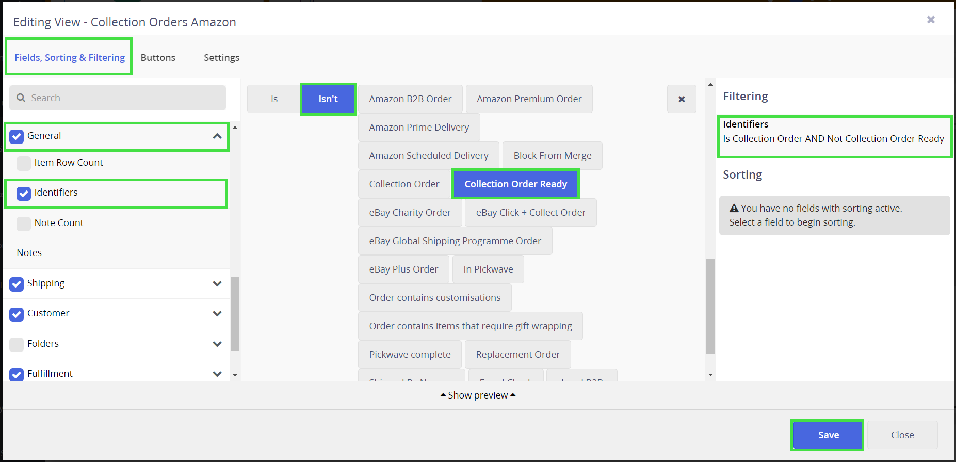Screen dimensions: 956x462
Task: Toggle the General checkbox
Action: tap(17, 136)
